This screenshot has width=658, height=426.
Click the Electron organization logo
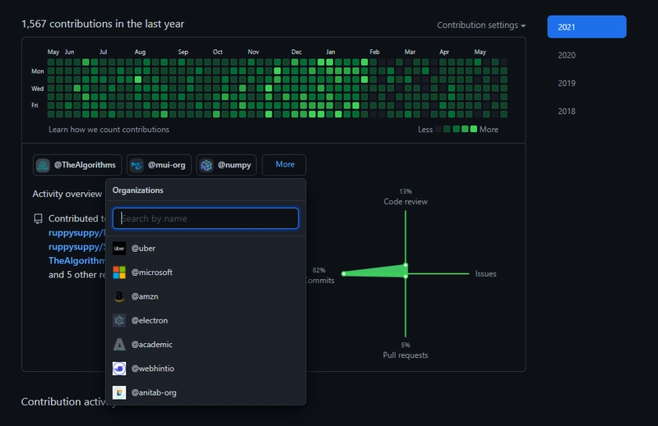point(119,320)
